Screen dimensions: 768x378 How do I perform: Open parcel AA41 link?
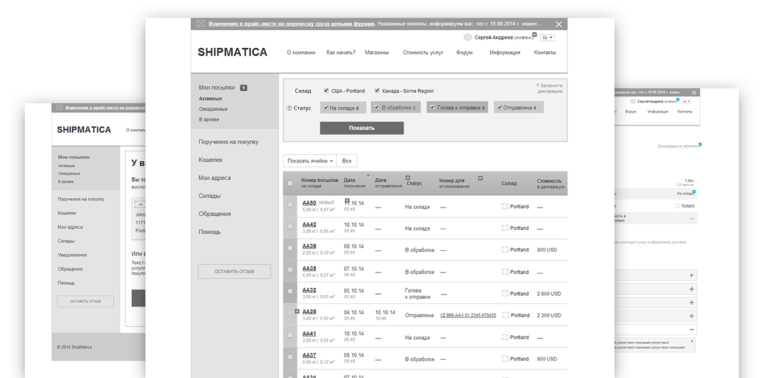pyautogui.click(x=309, y=334)
